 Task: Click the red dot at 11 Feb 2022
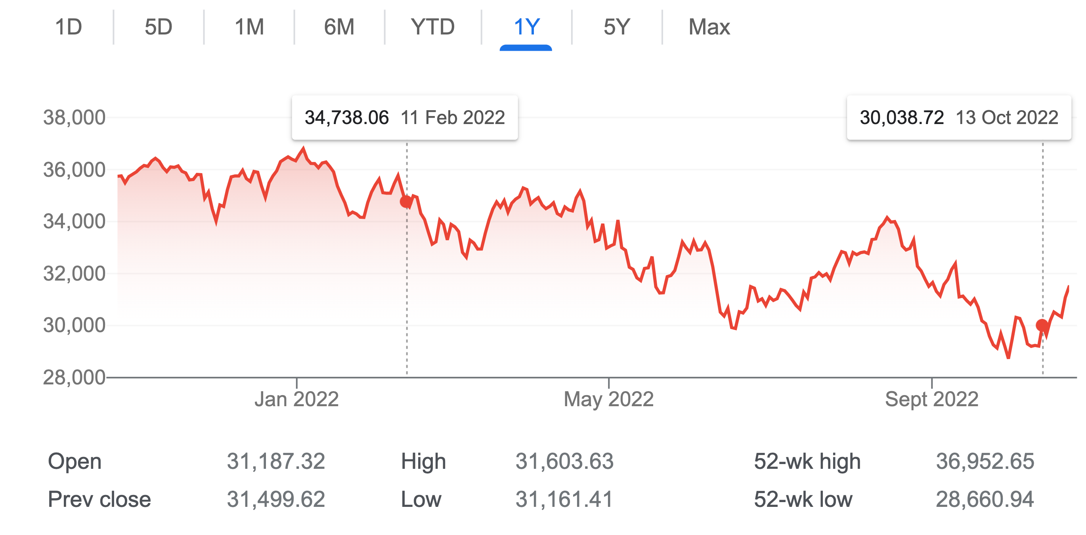tap(406, 202)
